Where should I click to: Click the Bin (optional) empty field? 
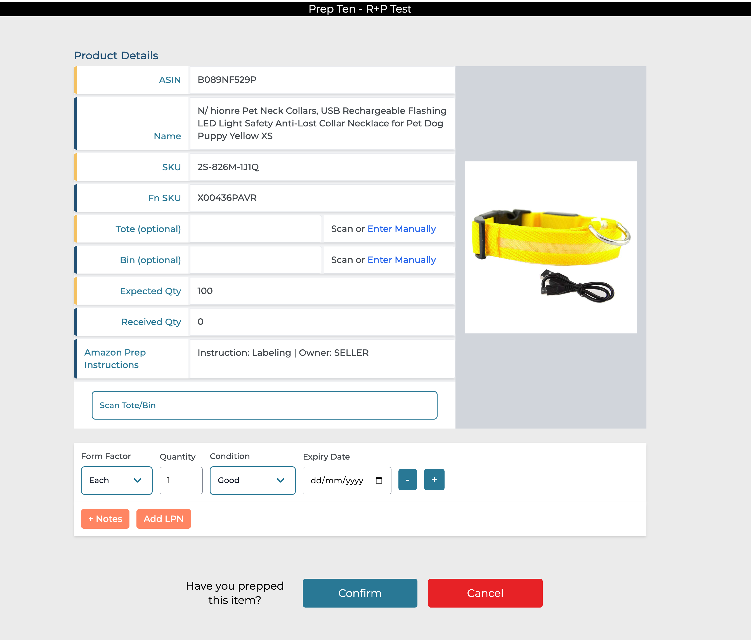click(256, 260)
